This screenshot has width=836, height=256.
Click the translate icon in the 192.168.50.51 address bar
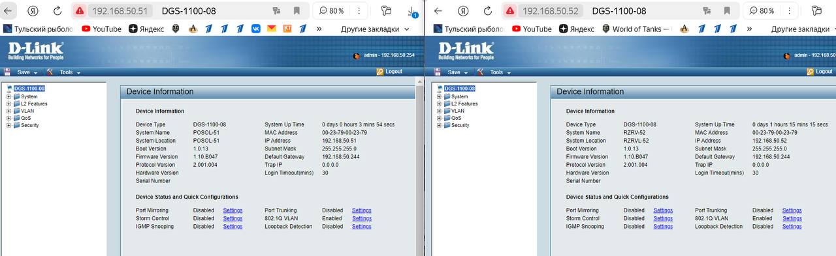click(276, 10)
